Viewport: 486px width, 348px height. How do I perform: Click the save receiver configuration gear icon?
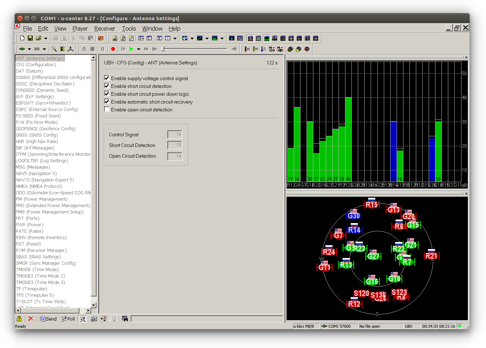click(x=291, y=49)
